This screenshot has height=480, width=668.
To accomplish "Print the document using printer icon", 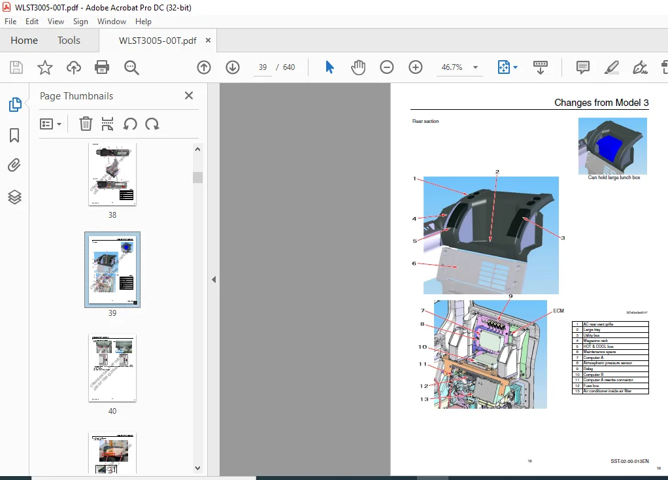I will (102, 67).
